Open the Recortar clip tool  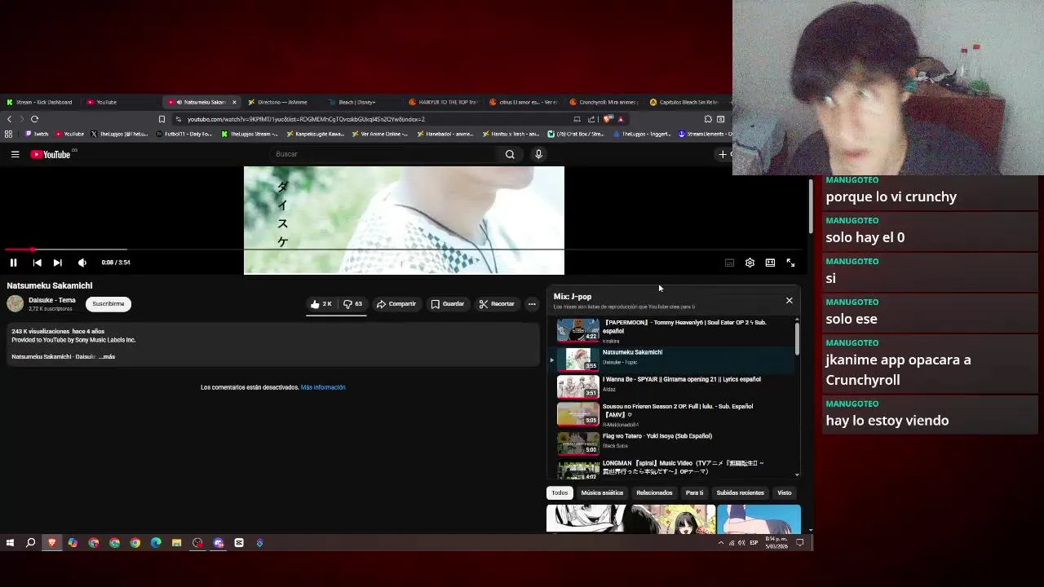[497, 304]
